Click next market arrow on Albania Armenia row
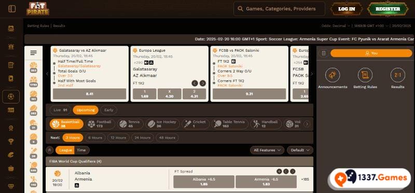 293,171
